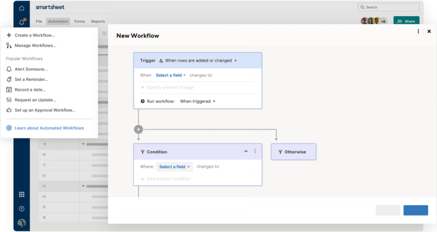The image size is (437, 232).
Task: Collapse row 13 in the sheet
Action: point(83,186)
